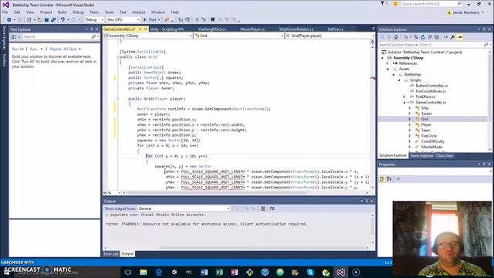Click Solution Explorer Sync with Active Document icon
This screenshot has width=494, height=278.
click(416, 37)
